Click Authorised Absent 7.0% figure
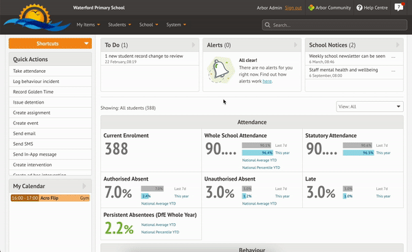412x252 pixels. pyautogui.click(x=118, y=192)
